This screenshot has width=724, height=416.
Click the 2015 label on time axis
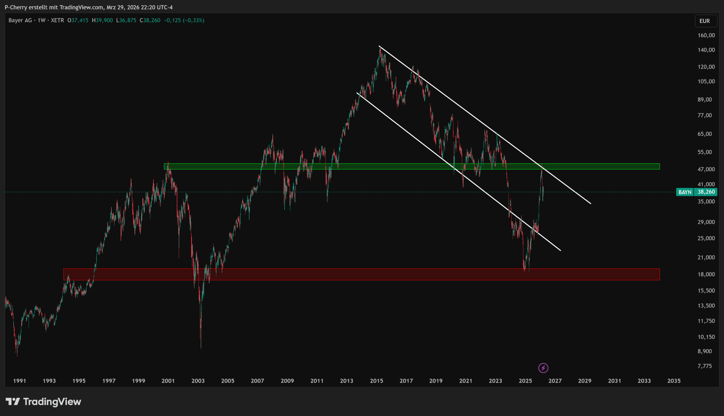tap(376, 381)
